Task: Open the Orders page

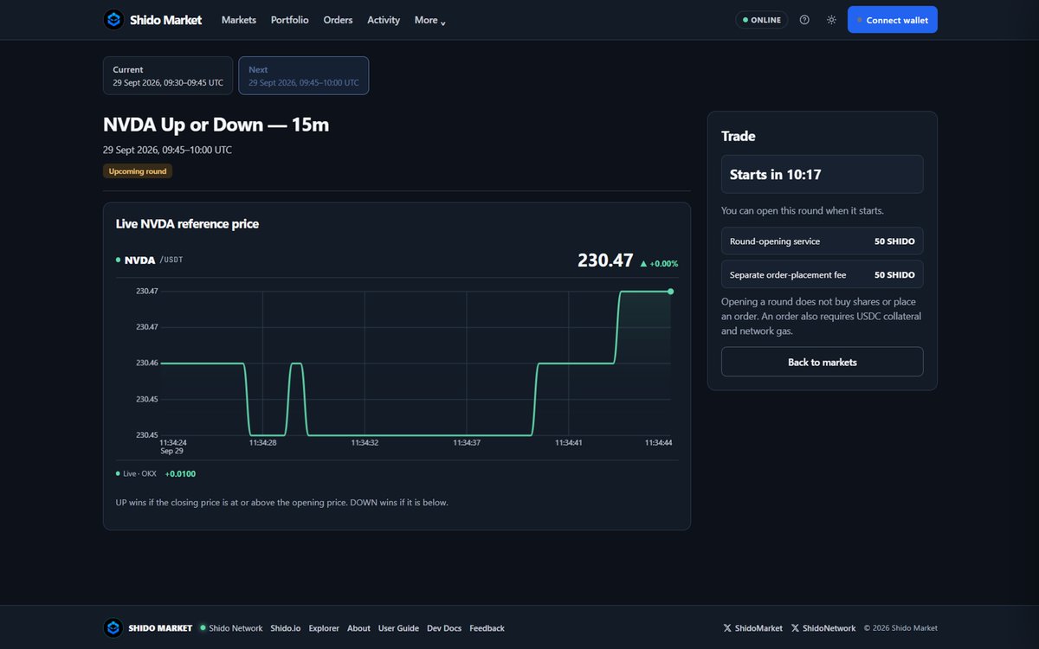Action: (338, 20)
